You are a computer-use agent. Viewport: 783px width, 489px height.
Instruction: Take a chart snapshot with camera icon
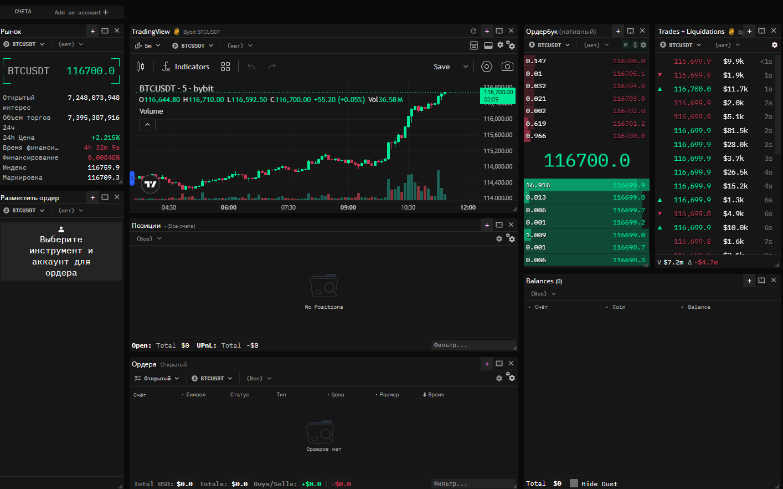[507, 67]
